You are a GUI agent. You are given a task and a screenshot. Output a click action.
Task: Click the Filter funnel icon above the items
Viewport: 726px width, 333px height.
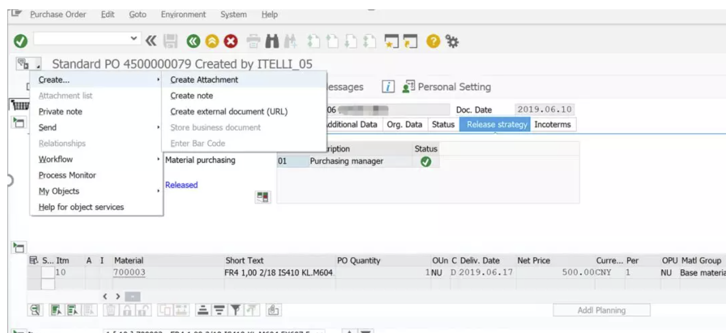coord(235,309)
